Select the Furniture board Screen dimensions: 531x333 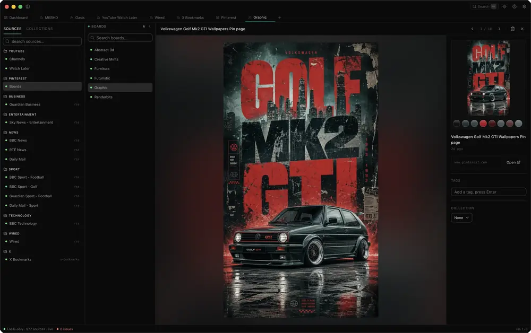tap(120, 68)
